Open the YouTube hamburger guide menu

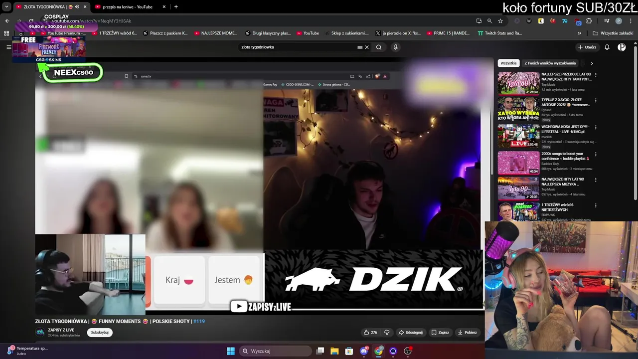(x=8, y=47)
